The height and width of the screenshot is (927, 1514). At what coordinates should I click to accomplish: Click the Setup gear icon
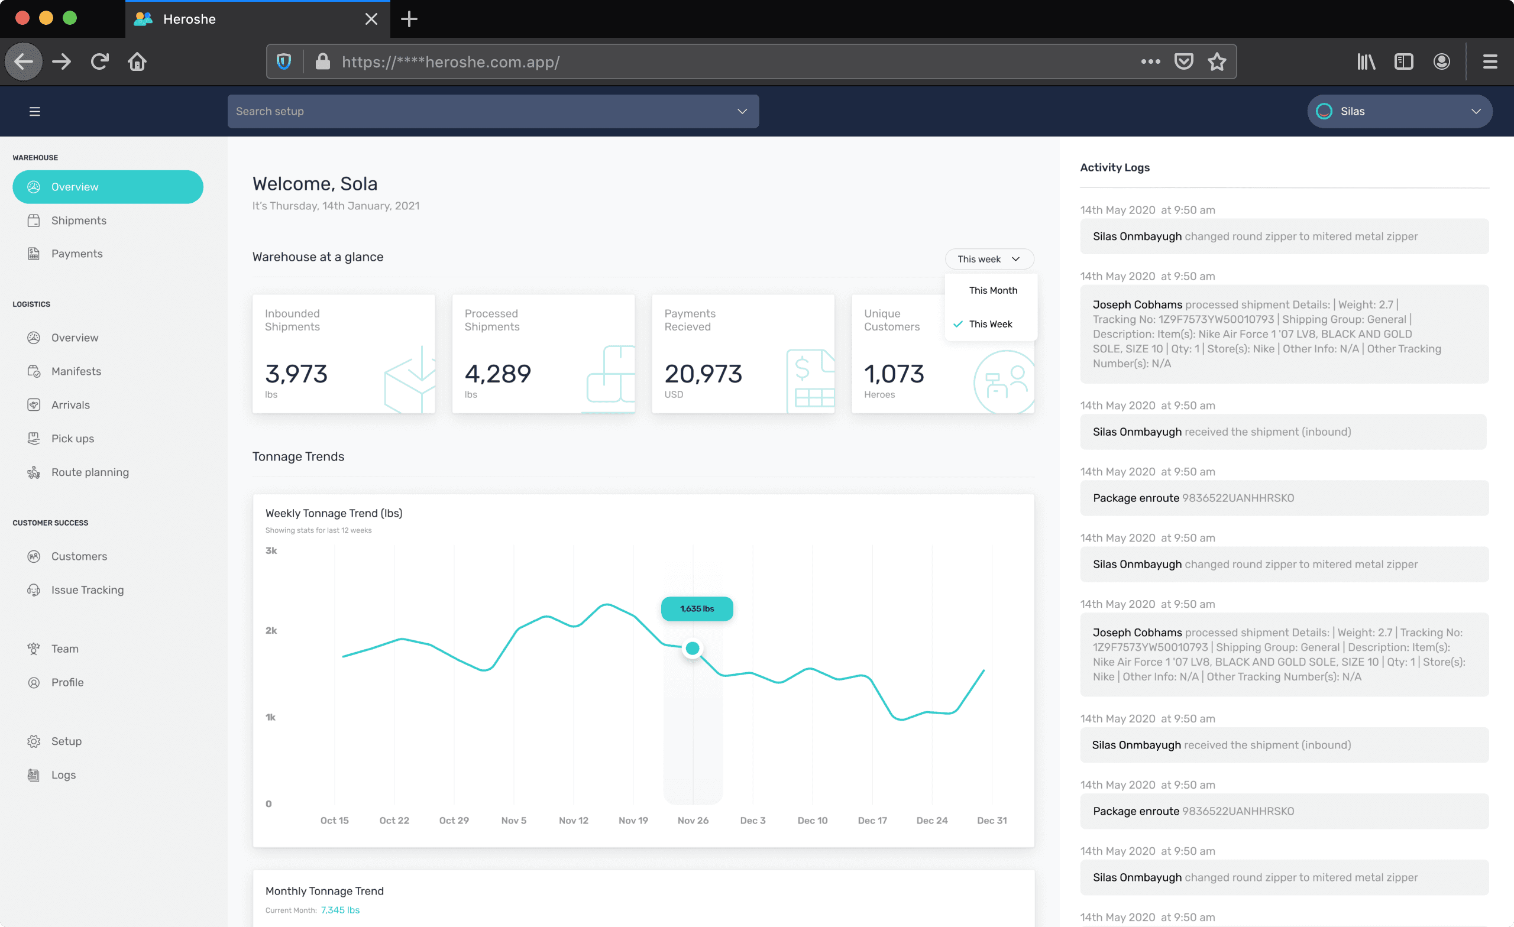[x=34, y=741]
